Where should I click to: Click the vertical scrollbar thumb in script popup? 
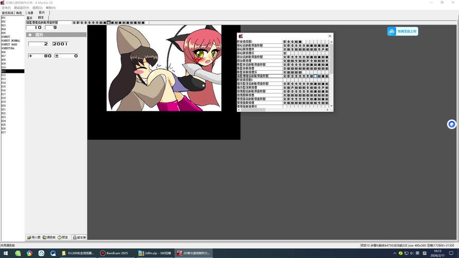(x=331, y=59)
